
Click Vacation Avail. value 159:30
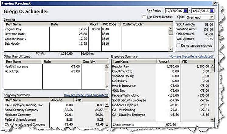[208, 29]
